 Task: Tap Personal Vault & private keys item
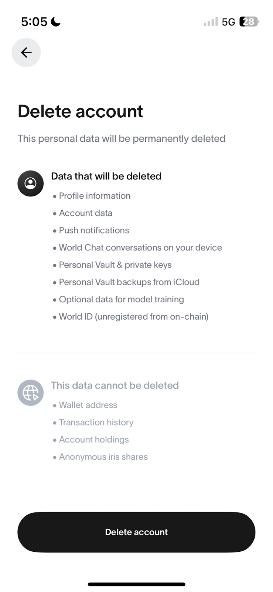pos(115,265)
